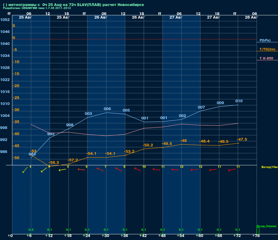
Task: Click the 010 pressure value at +72
Action: pos(239,101)
